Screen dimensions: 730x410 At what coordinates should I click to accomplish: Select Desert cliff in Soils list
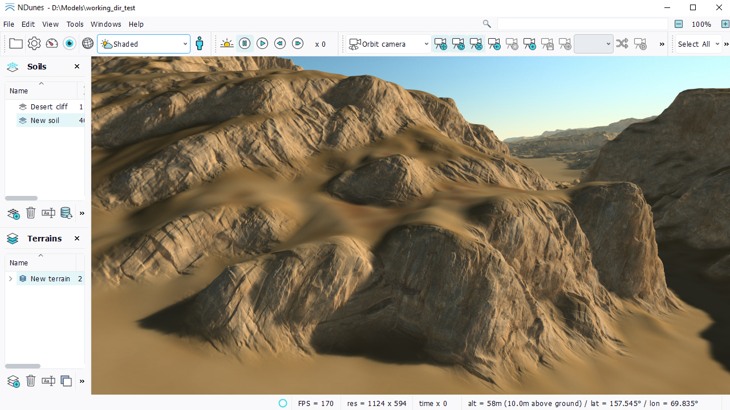click(49, 107)
